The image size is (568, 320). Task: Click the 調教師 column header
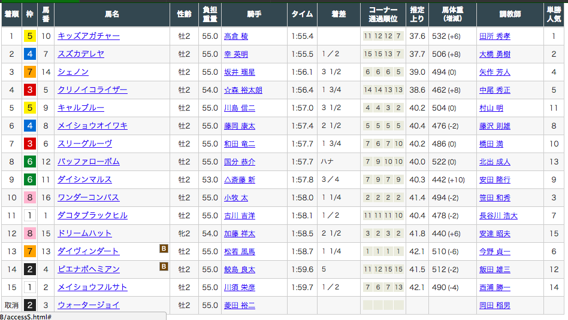510,14
